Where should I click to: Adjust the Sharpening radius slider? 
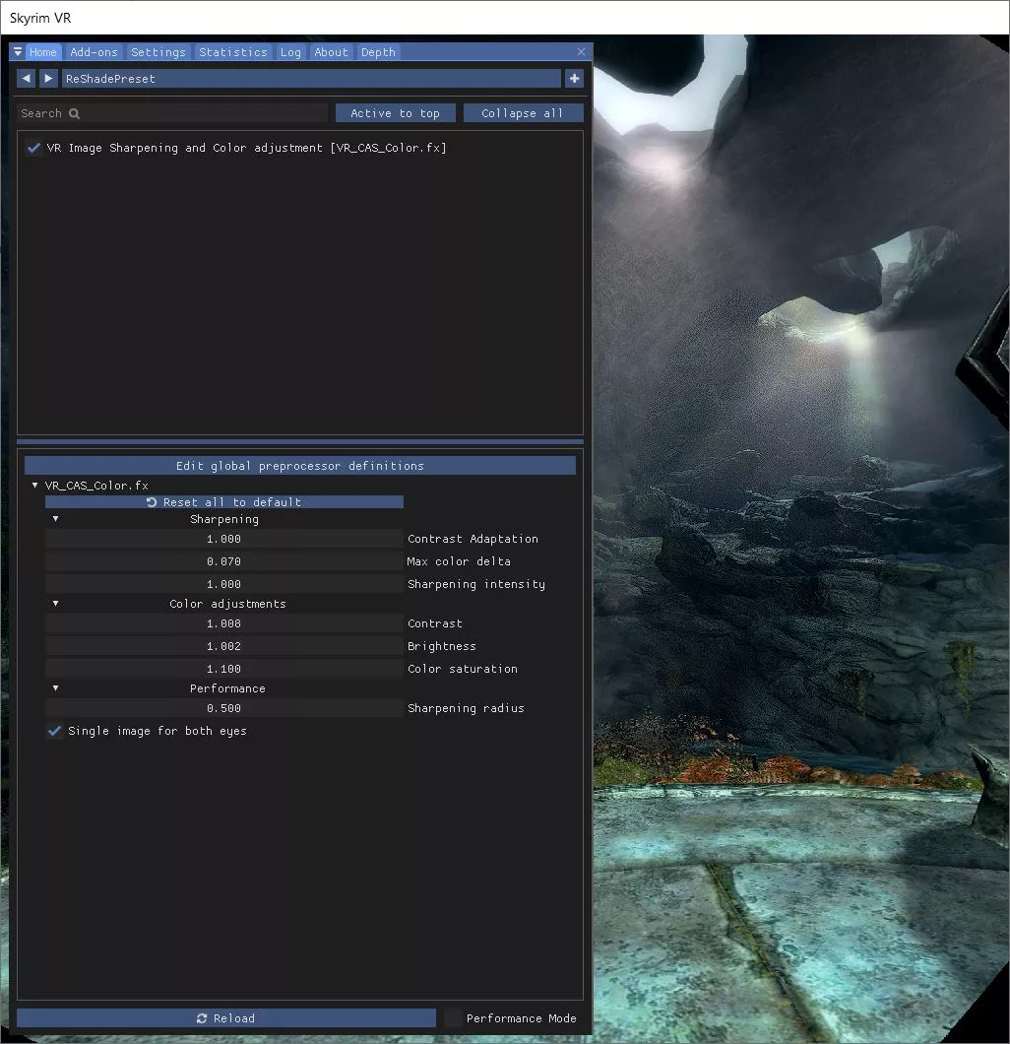tap(224, 708)
